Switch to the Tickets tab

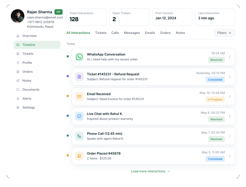click(x=101, y=33)
